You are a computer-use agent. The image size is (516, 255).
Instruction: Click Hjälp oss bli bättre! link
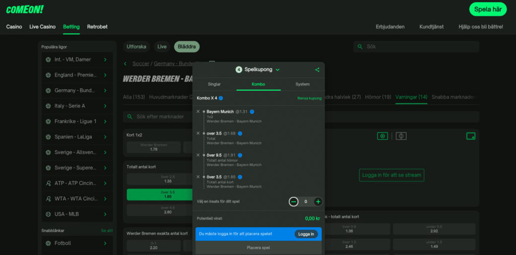pyautogui.click(x=481, y=27)
